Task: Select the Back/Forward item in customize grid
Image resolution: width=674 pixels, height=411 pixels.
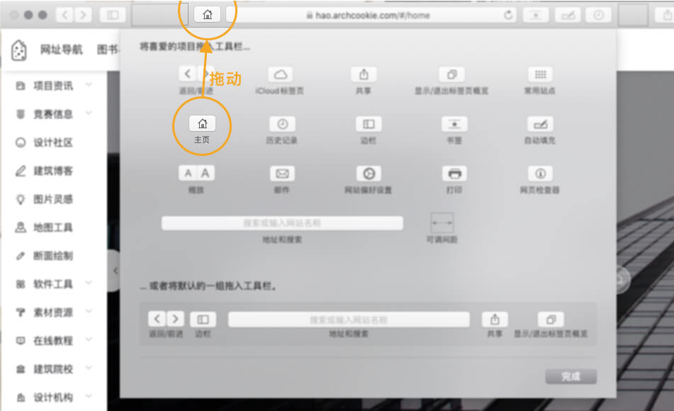Action: [x=196, y=74]
